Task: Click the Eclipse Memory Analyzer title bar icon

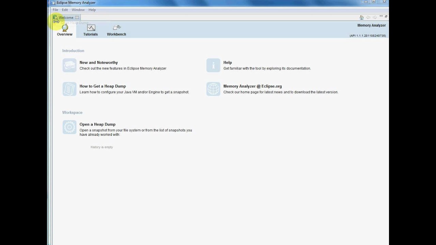Action: tap(53, 3)
